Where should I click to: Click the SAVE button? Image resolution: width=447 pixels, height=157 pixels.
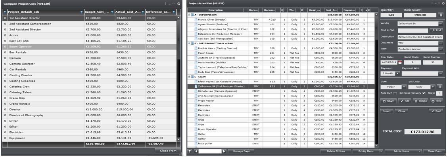388,101
